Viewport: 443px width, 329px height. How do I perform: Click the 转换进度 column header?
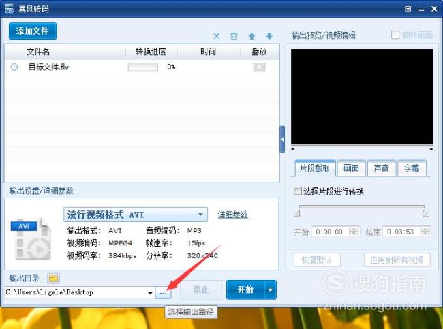[151, 52]
